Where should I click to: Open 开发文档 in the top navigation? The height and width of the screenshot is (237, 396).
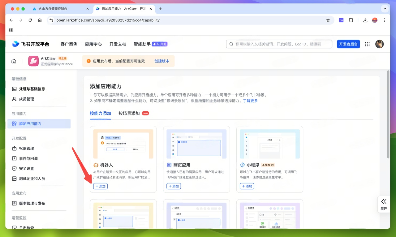(118, 44)
